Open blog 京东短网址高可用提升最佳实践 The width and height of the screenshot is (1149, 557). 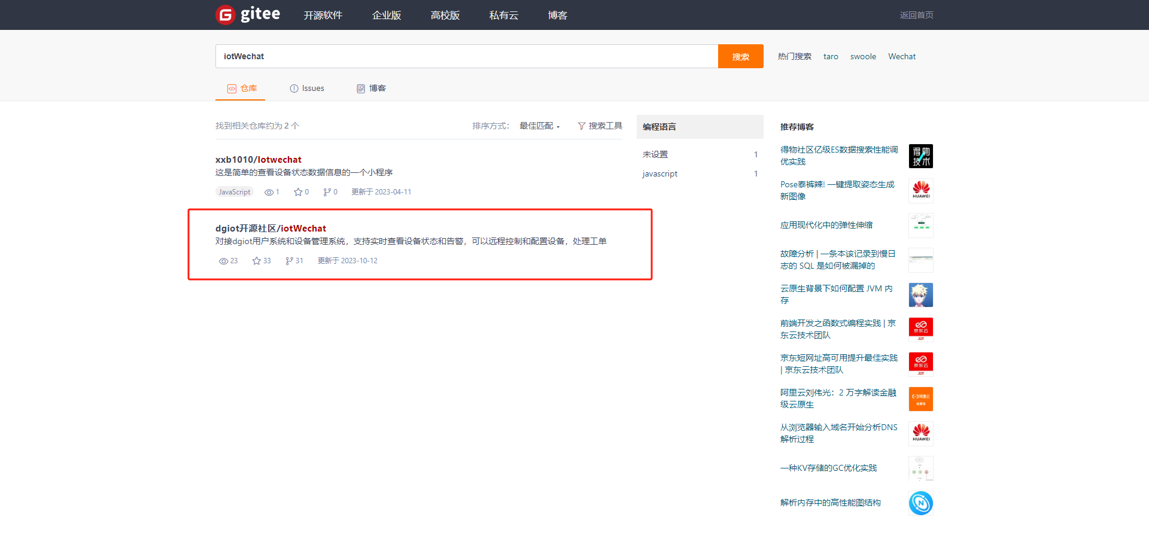[x=839, y=364]
